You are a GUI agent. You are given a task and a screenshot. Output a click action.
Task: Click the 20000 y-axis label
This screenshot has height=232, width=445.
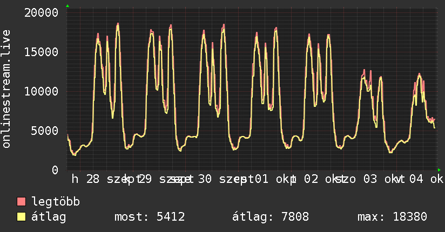[x=41, y=13]
